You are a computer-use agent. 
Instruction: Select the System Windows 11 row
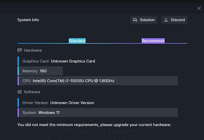pyautogui.click(x=98, y=112)
